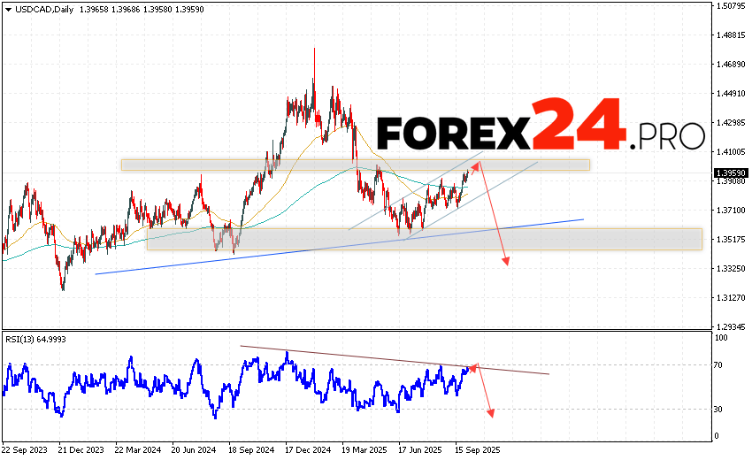Click the 1.29345 price scale label
Image resolution: width=752 pixels, height=460 pixels.
(732, 326)
